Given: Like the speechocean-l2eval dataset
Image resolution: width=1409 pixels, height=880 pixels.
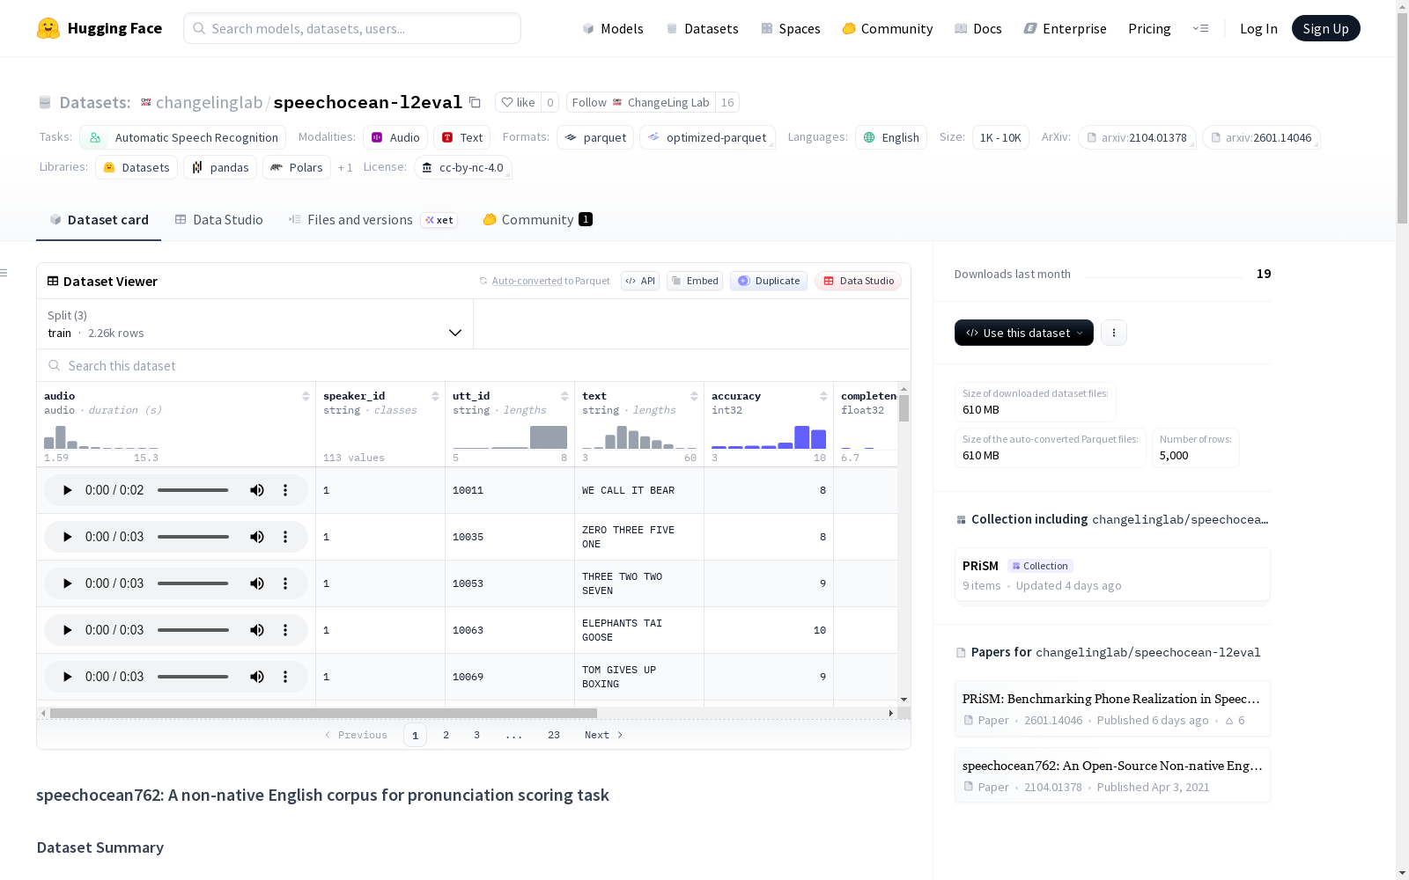Looking at the screenshot, I should 518,102.
